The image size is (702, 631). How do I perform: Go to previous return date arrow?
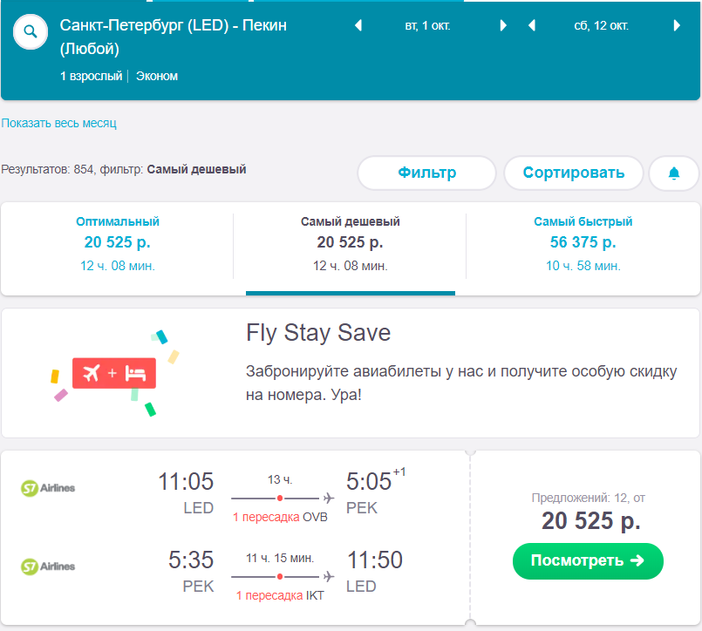[532, 26]
